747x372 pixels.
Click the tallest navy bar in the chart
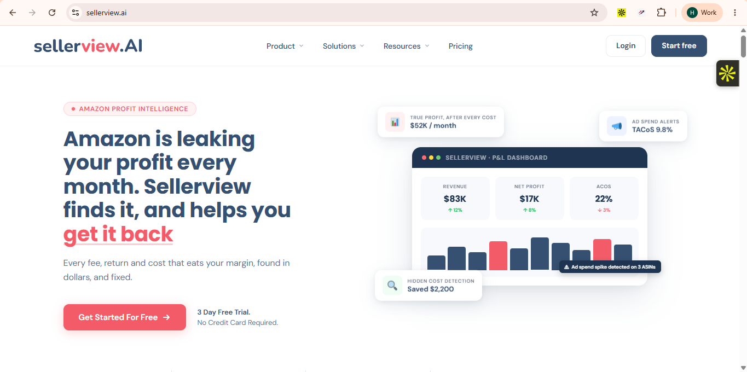(x=540, y=253)
